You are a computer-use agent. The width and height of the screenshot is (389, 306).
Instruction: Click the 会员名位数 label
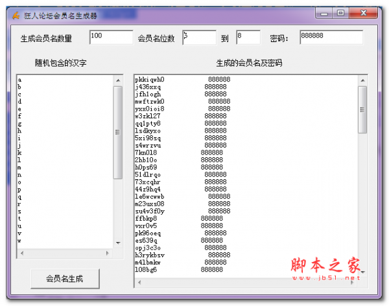[x=156, y=39]
